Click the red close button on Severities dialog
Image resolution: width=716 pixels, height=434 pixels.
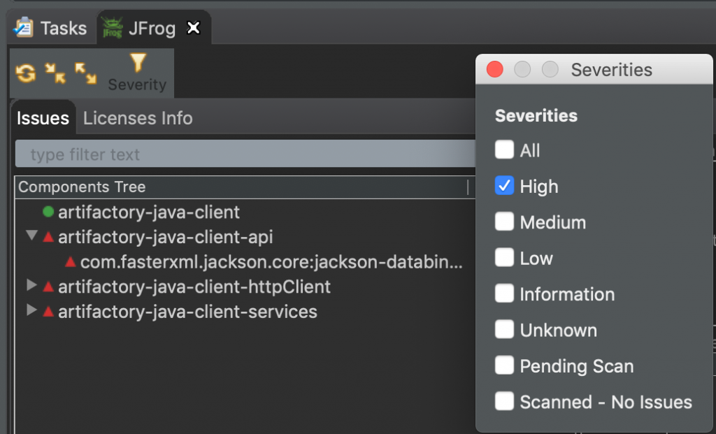point(495,70)
